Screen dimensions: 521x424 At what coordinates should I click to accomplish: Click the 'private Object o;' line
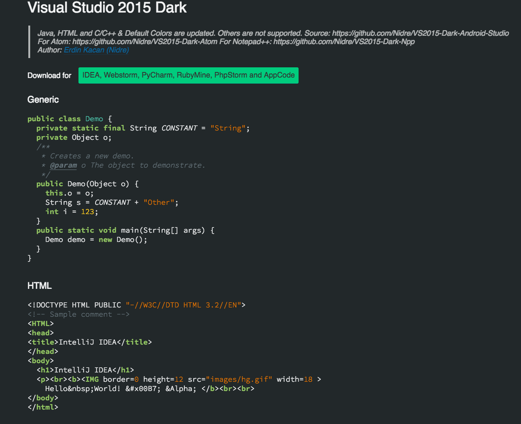(74, 137)
